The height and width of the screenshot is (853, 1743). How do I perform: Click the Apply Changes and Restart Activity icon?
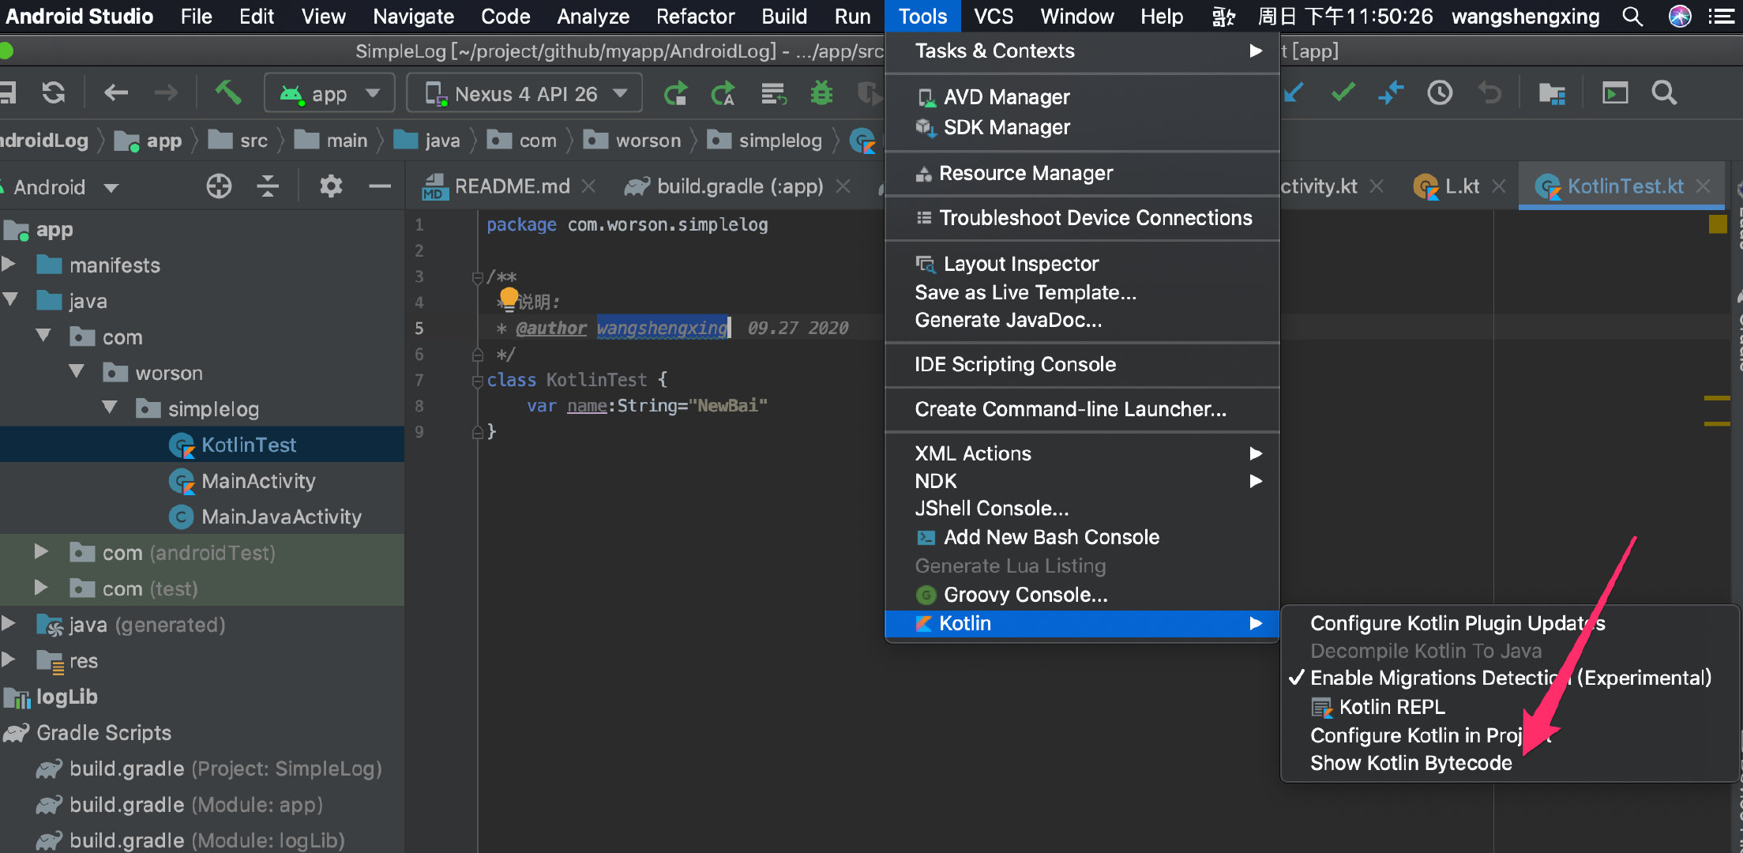point(675,93)
